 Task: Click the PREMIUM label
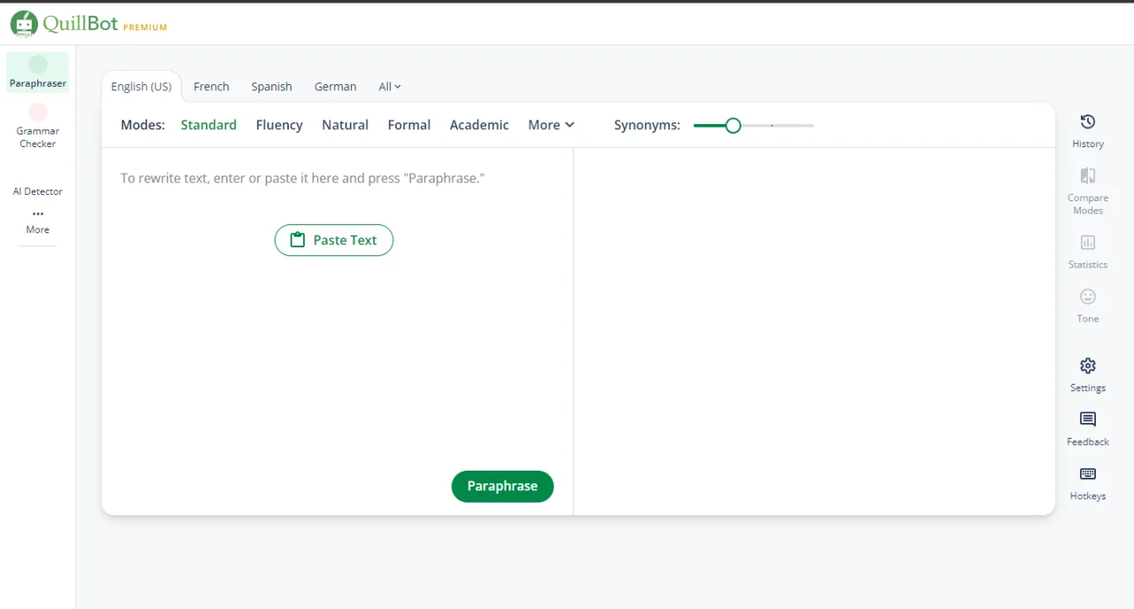145,27
